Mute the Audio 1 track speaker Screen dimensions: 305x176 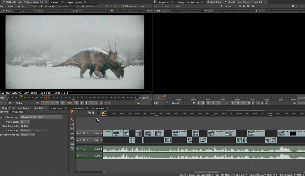[80, 149]
